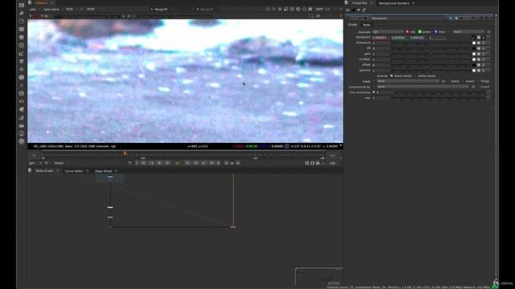Click the clipping warning icon in viewer toolbar

(x=298, y=9)
